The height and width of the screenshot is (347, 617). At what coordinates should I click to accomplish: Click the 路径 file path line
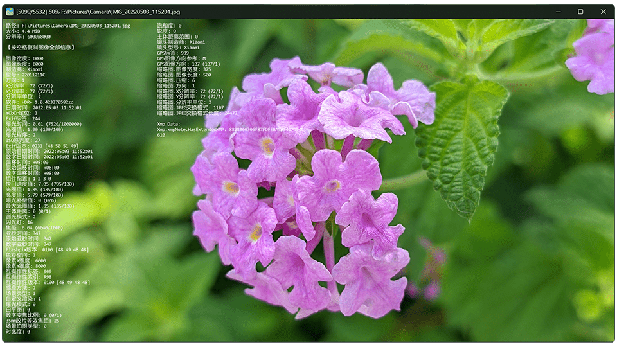pos(67,26)
